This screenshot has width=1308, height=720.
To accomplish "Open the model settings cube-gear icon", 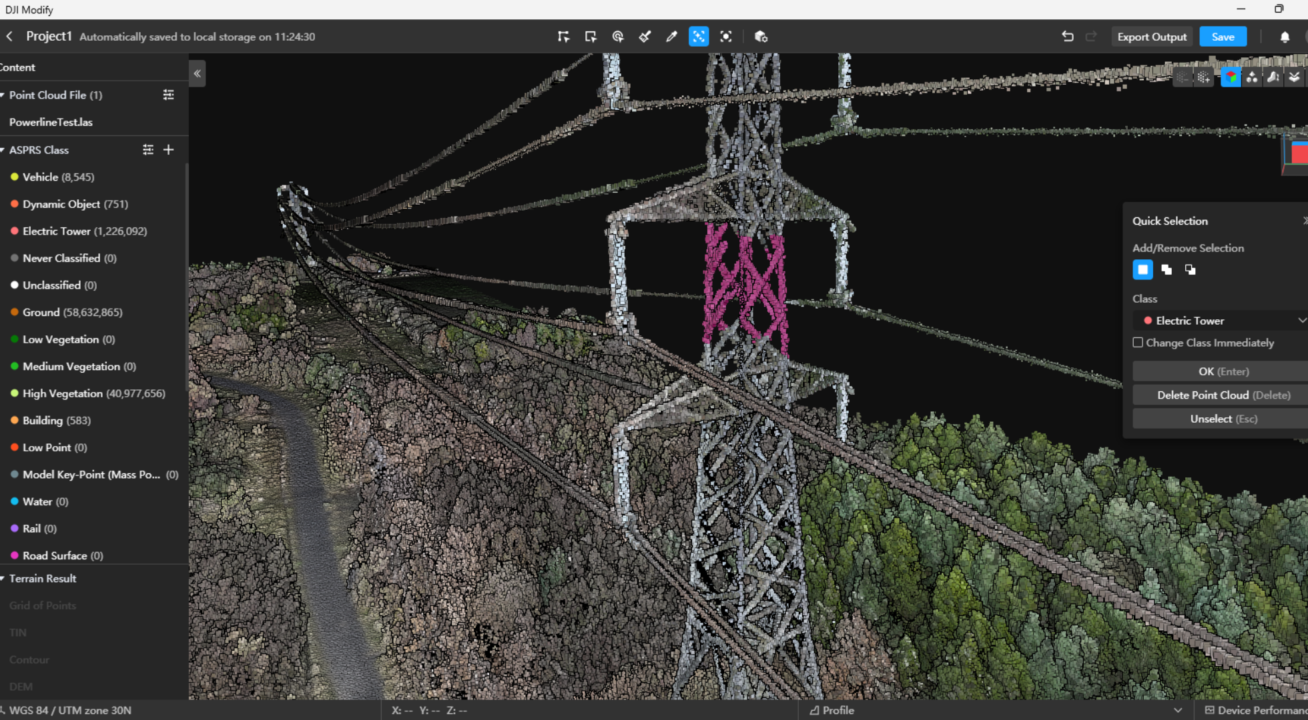I will (761, 37).
